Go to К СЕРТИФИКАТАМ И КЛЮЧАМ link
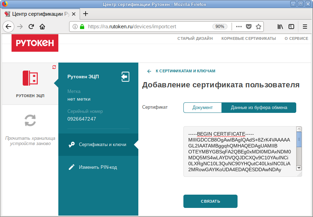313x217 pixels. (185, 71)
